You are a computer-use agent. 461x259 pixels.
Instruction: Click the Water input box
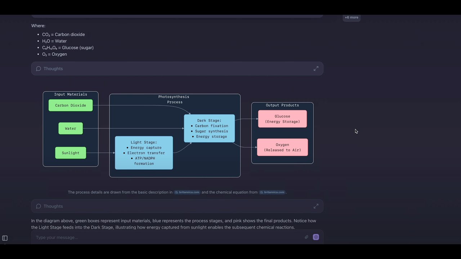pos(71,128)
